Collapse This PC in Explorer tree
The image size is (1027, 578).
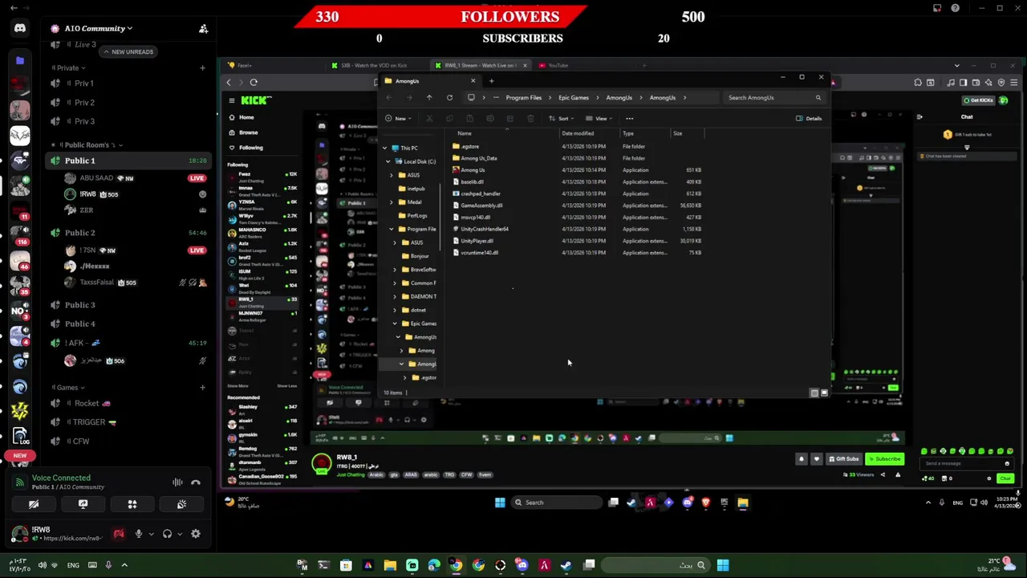click(384, 148)
